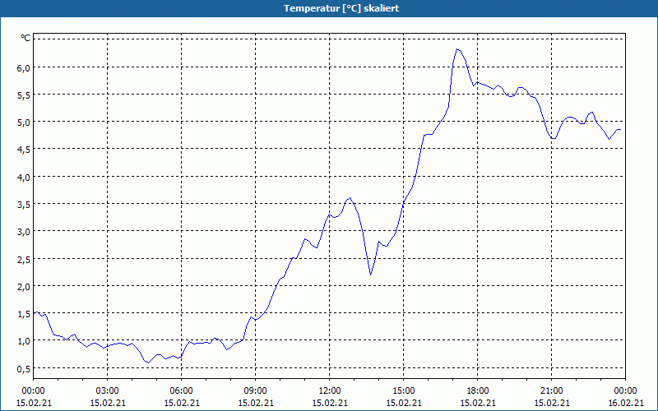Select the °C unit label on the axis

click(25, 39)
